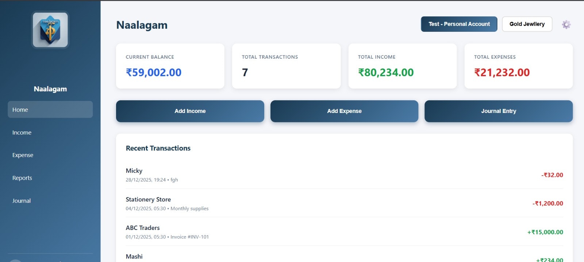Open Home in the sidebar
Image resolution: width=584 pixels, height=262 pixels.
pyautogui.click(x=50, y=109)
